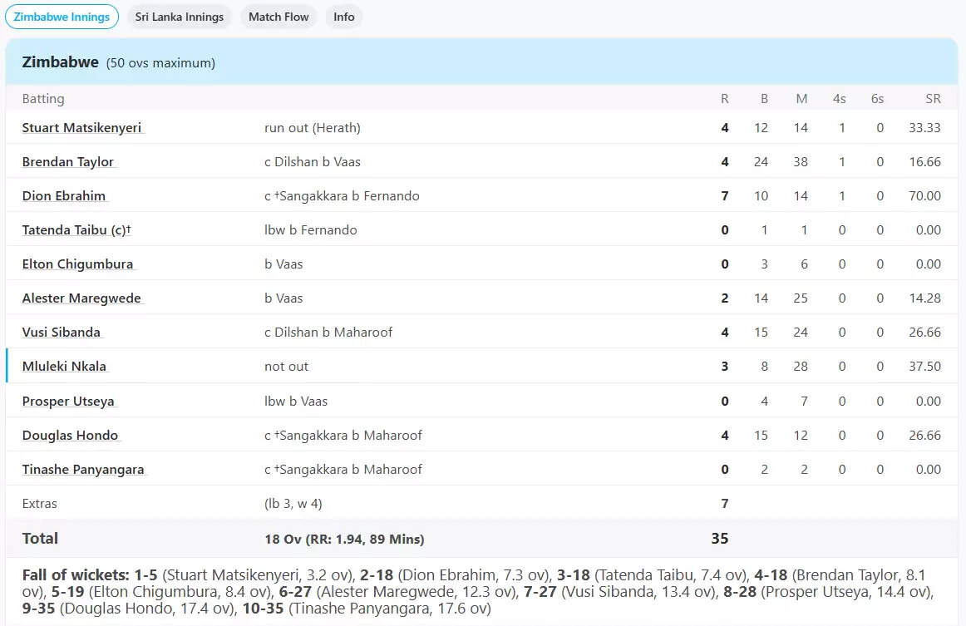This screenshot has width=966, height=626.
Task: Open Elton Chigumbura's player page
Action: pyautogui.click(x=77, y=264)
